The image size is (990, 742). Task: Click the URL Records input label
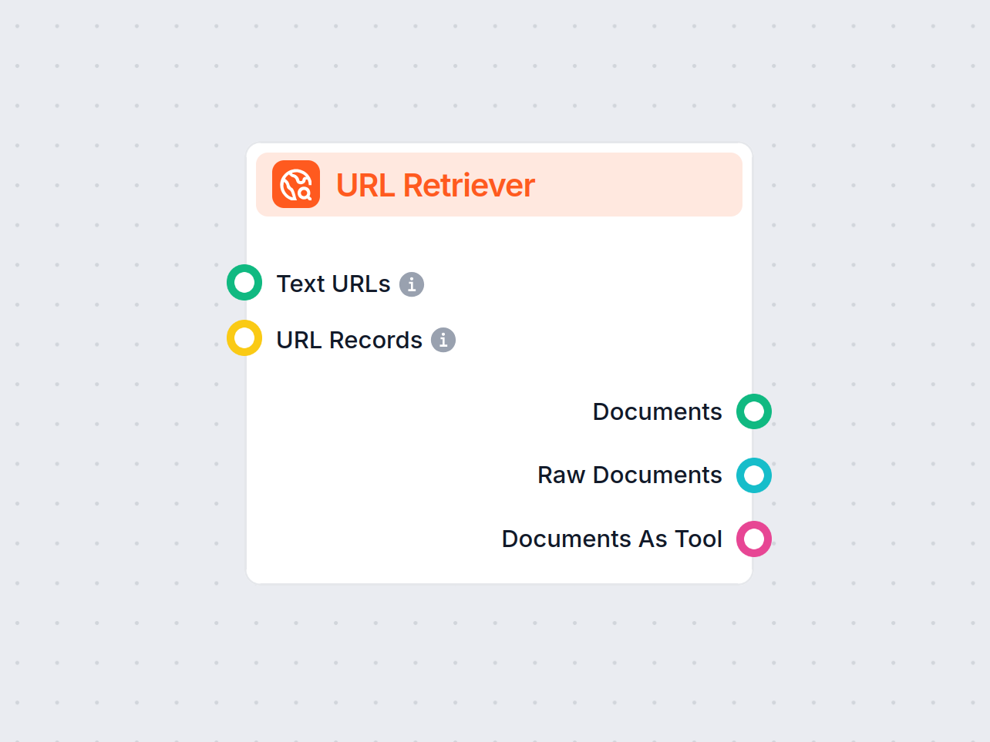coord(349,340)
